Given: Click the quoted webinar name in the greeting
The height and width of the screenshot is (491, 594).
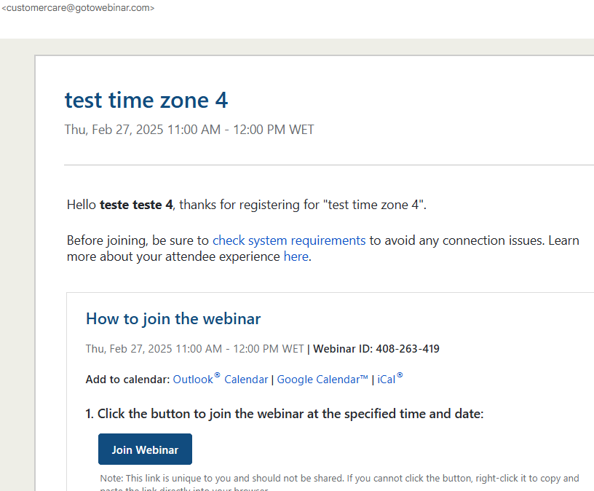Looking at the screenshot, I should (x=376, y=205).
